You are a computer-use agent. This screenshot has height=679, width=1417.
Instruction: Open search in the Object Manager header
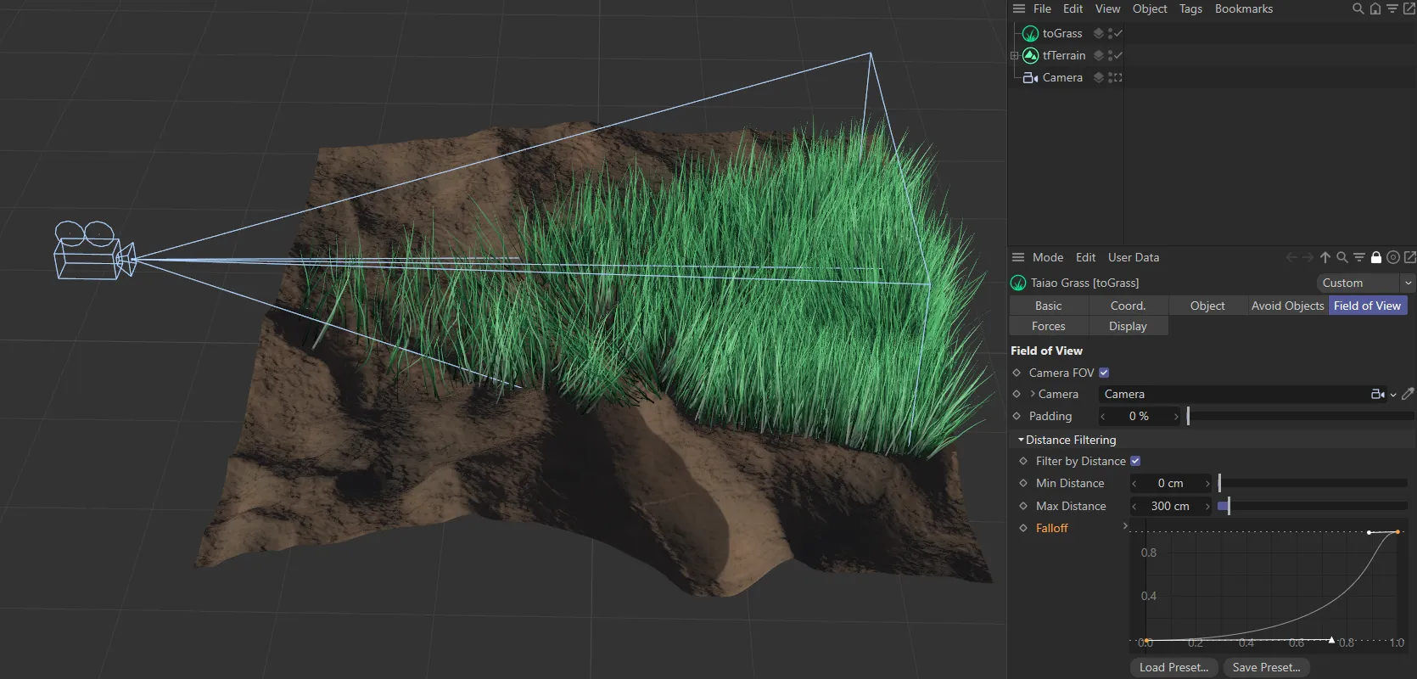1358,9
